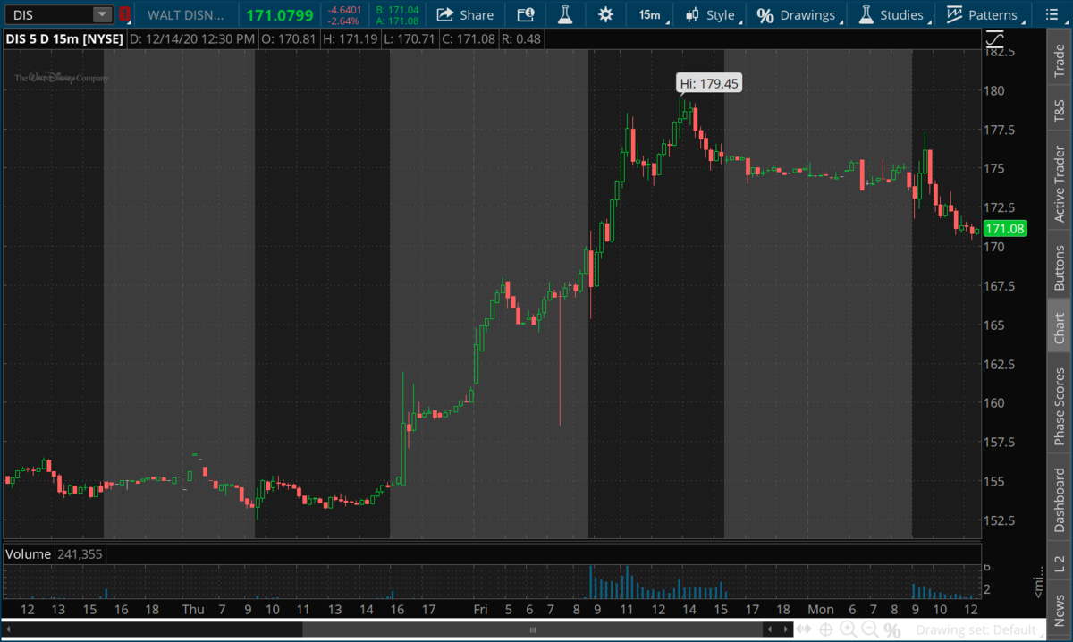Image resolution: width=1073 pixels, height=642 pixels.
Task: Click the horizontal chart scrollbar thumb
Action: 535,629
